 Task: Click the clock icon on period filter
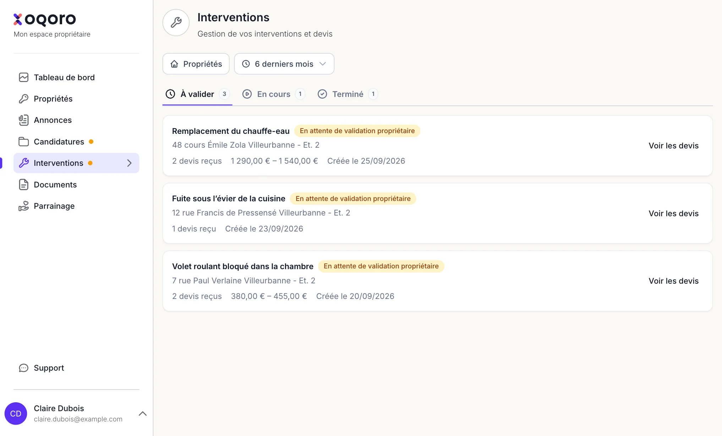(246, 64)
